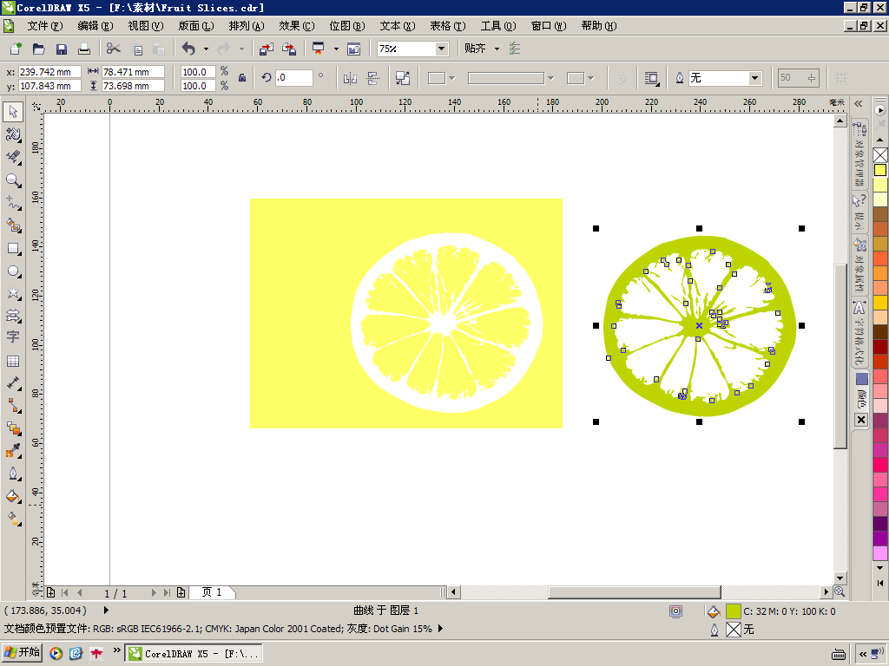Toggle the wrap paragraph text button
This screenshot has width=889, height=666.
651,78
